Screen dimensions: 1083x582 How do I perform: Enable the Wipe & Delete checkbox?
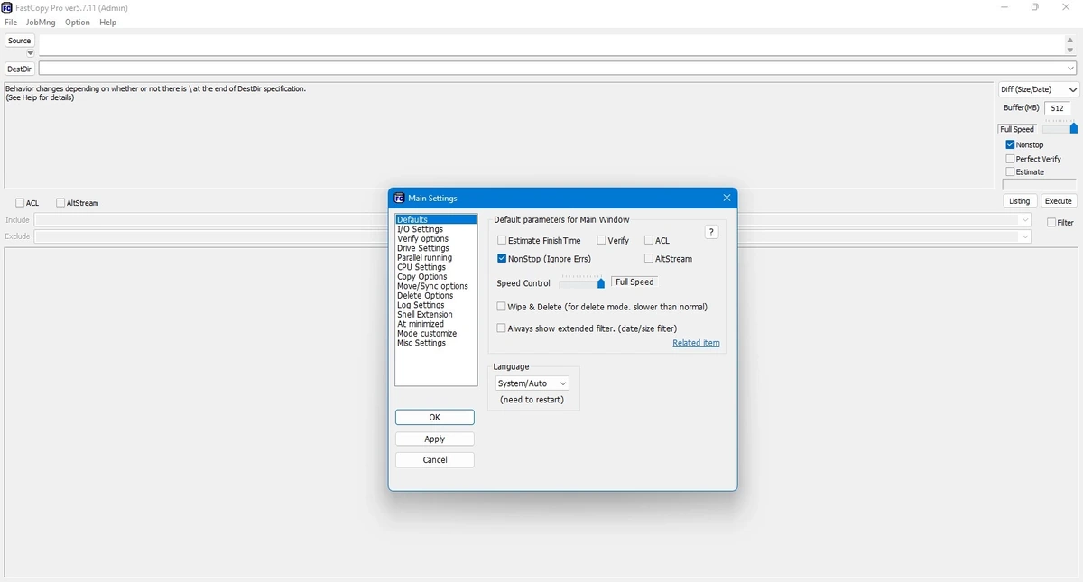pos(502,307)
